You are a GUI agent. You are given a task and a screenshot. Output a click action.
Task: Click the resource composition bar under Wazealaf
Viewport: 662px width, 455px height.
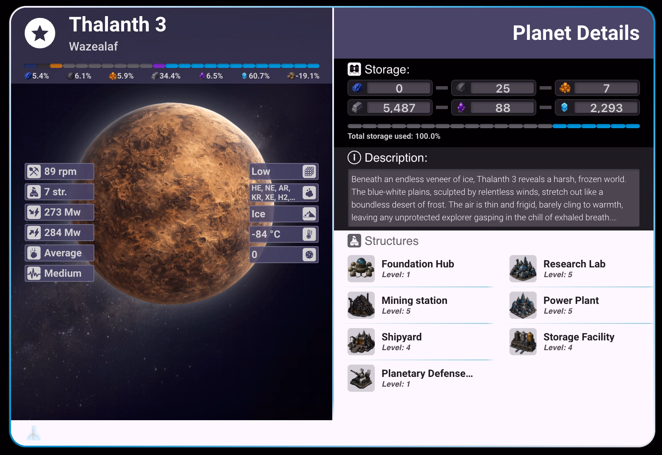click(x=172, y=66)
